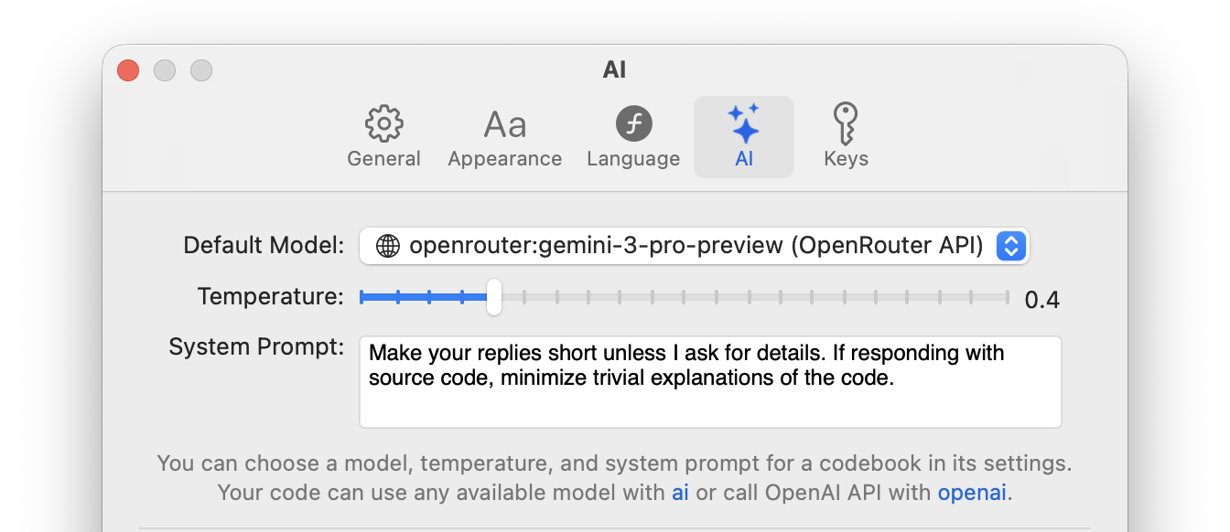Select the Language tab label
Image resolution: width=1230 pixels, height=532 pixels.
tap(633, 159)
